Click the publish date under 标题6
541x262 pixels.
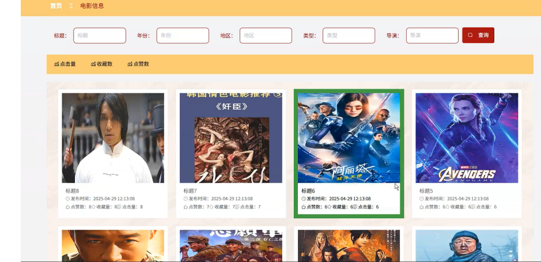click(350, 199)
